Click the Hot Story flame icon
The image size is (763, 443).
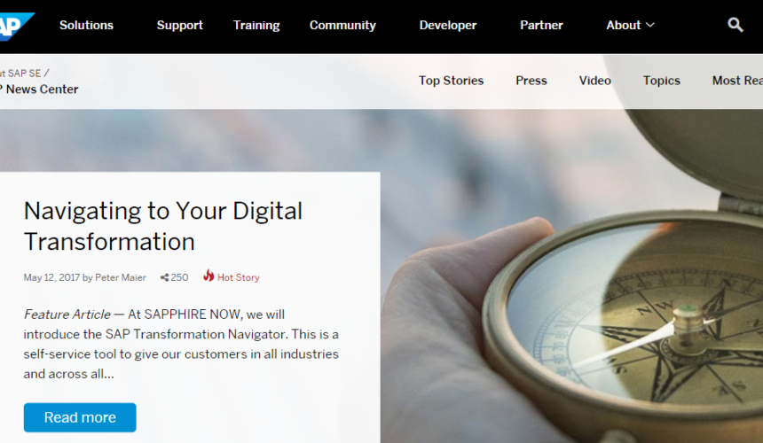208,276
